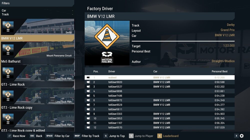This screenshot has height=140, width=250.
Task: Select driver tstUser9920
Action: coord(115,82)
